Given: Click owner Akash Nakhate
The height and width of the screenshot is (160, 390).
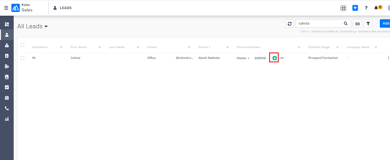Looking at the screenshot, I should point(209,58).
